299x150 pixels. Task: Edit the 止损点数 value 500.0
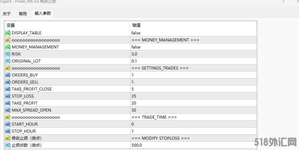pos(136,145)
